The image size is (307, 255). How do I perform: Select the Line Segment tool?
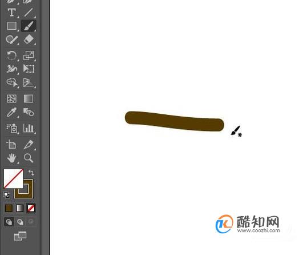(x=29, y=12)
